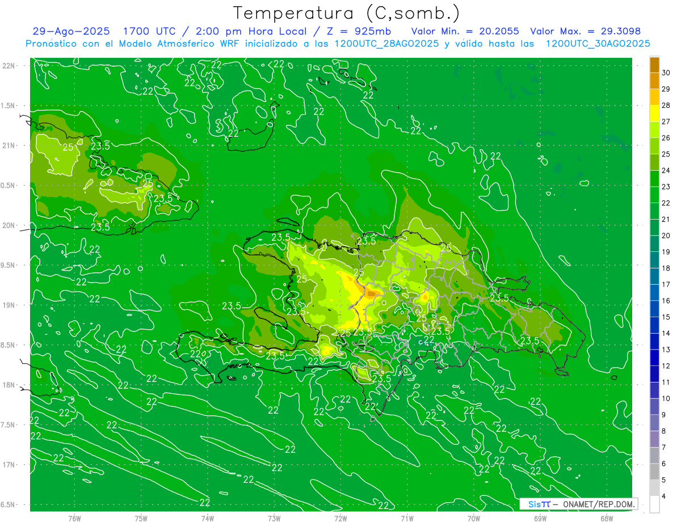Click the "Z = 925mb" level text
Image resolution: width=681 pixels, height=526 pixels.
(x=359, y=32)
